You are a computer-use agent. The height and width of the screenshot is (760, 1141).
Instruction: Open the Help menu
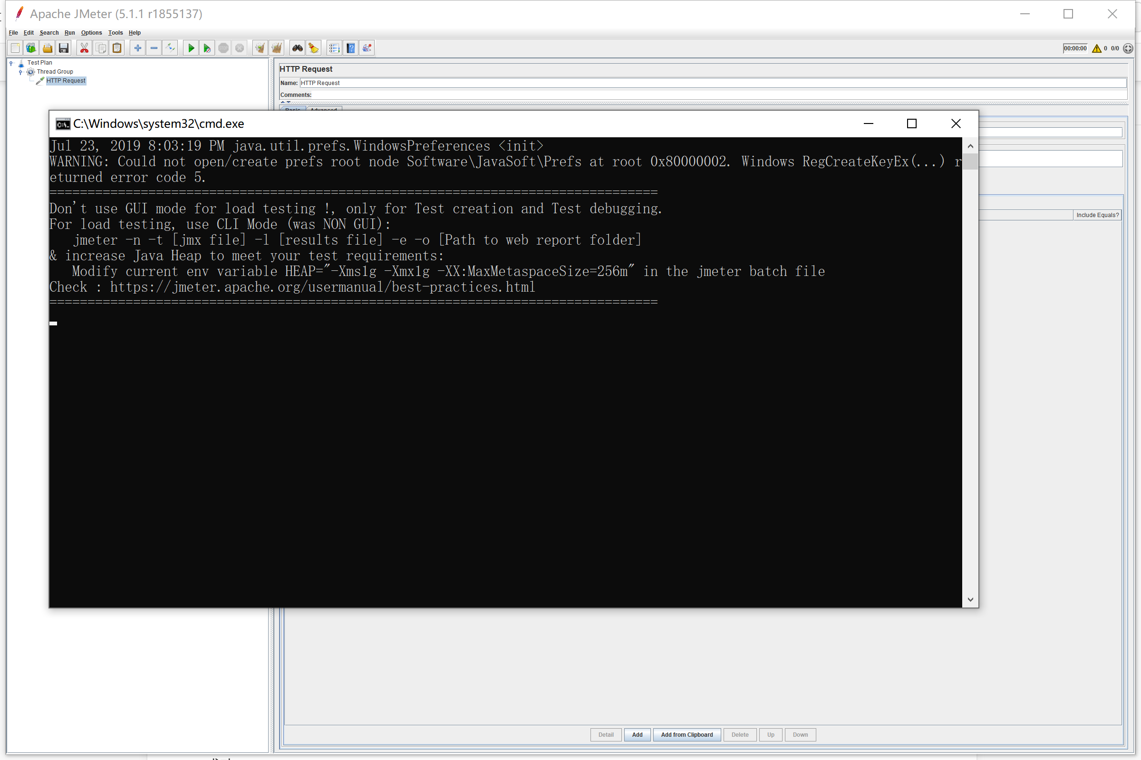point(135,33)
